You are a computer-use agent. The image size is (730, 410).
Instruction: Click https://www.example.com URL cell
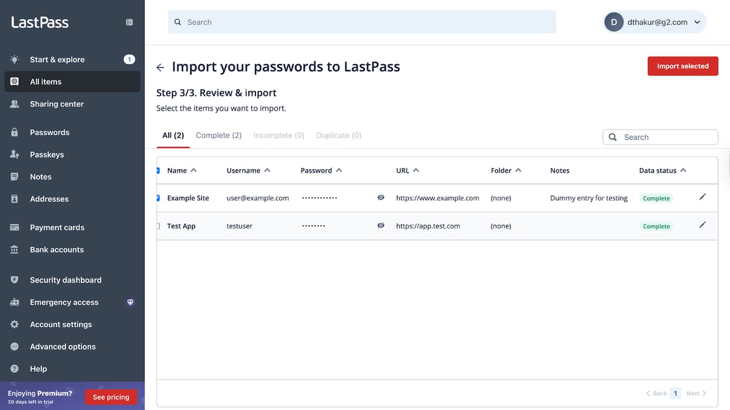click(437, 198)
